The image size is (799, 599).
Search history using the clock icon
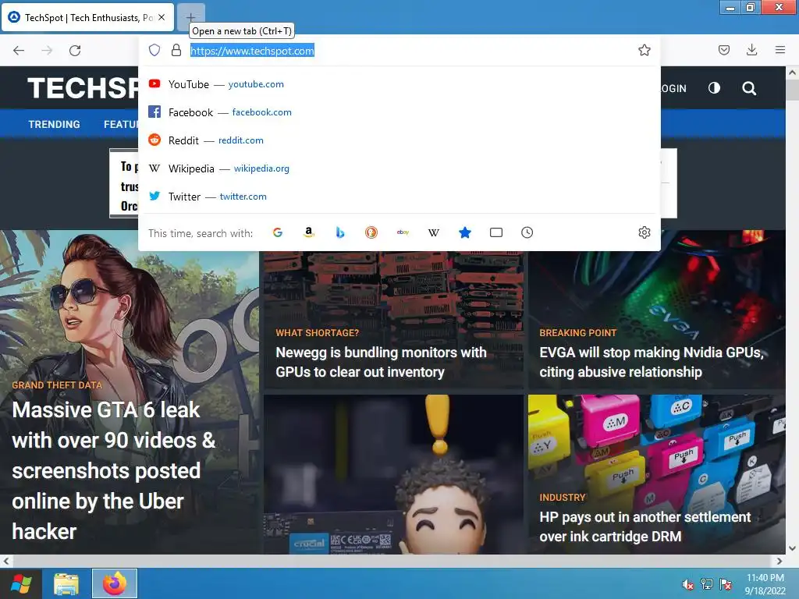pyautogui.click(x=527, y=232)
